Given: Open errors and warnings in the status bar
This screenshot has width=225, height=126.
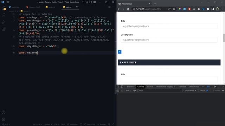Looking at the screenshot, I should pos(6,125).
